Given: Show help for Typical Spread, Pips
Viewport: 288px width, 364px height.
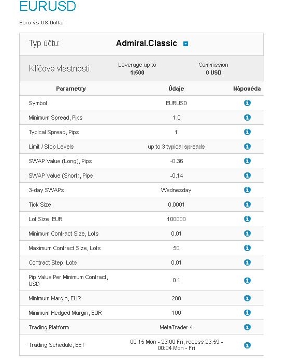Looking at the screenshot, I should tap(247, 132).
